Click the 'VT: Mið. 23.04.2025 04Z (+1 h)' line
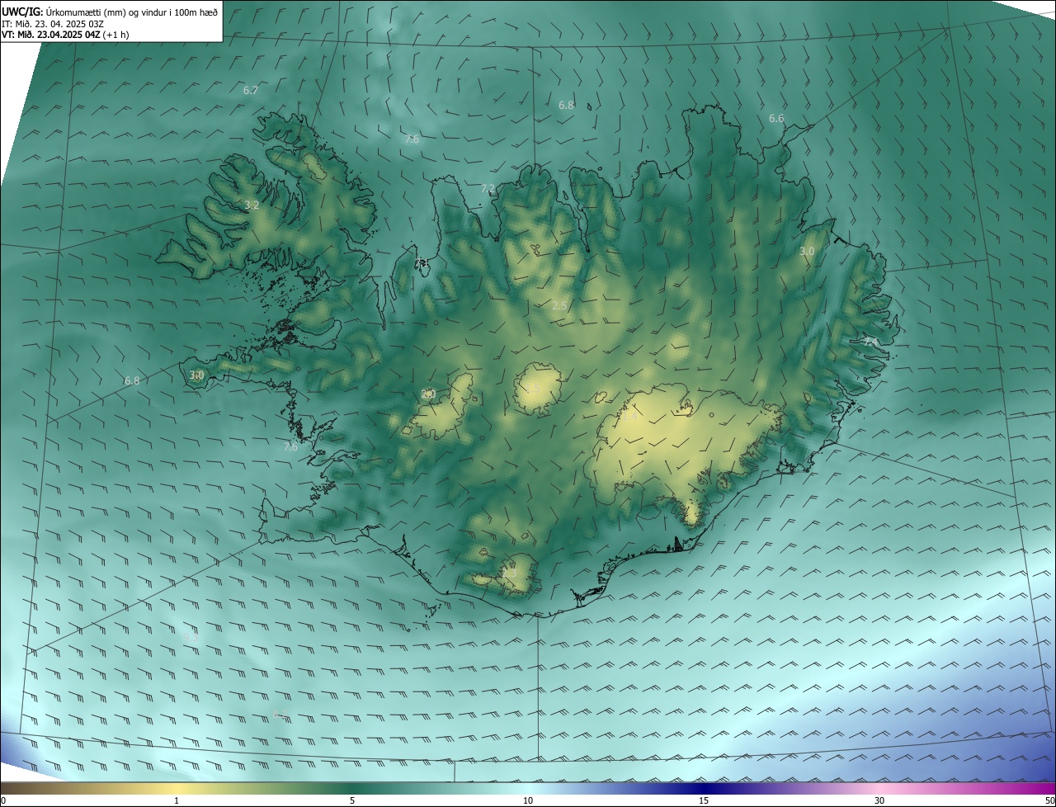This screenshot has height=807, width=1056. pyautogui.click(x=65, y=35)
